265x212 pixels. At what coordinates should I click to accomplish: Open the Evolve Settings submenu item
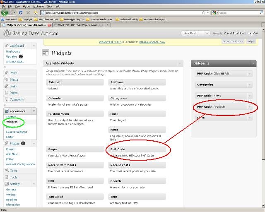click(x=17, y=132)
